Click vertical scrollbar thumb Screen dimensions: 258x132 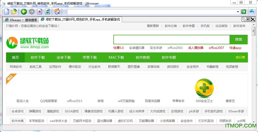coord(253,31)
